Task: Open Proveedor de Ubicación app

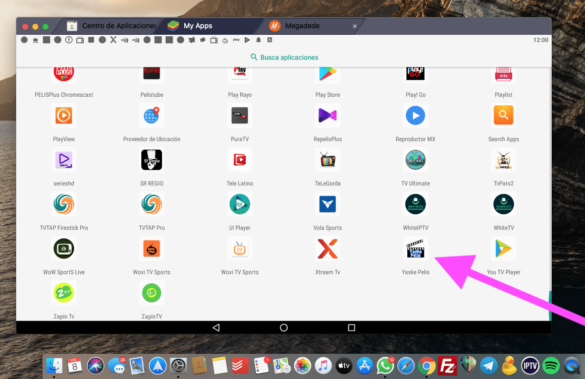Action: [x=151, y=116]
